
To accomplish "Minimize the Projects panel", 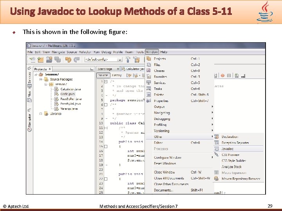I will tap(92, 69).
